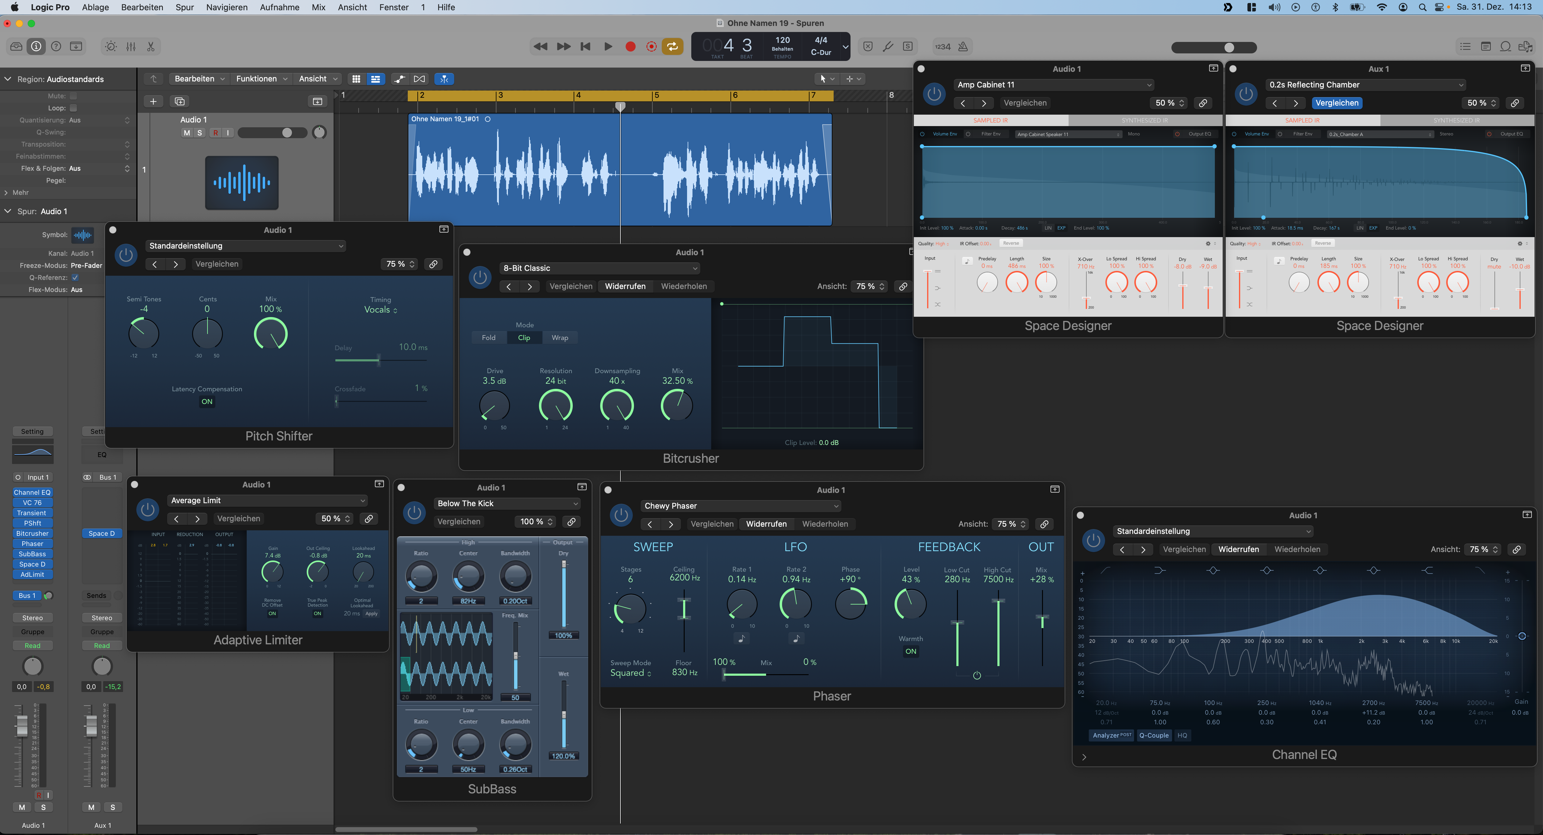Open the Bearbeiten menu in tracks area

pyautogui.click(x=199, y=78)
